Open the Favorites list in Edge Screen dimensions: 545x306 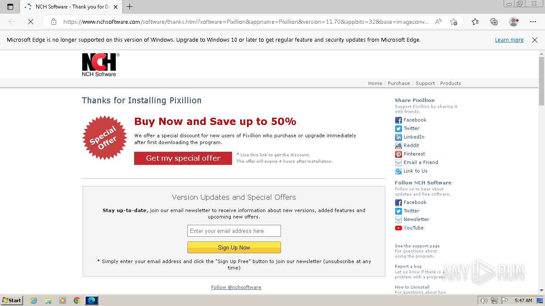pyautogui.click(x=475, y=22)
